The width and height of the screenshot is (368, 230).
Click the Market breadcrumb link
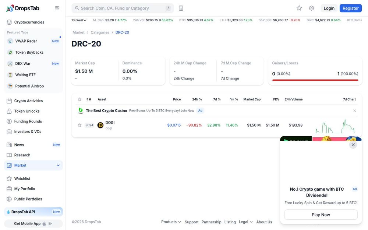point(78,32)
